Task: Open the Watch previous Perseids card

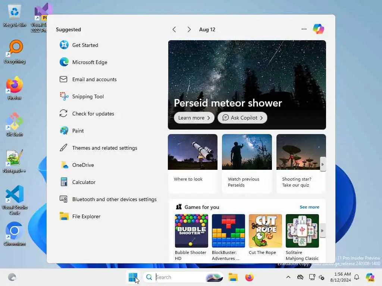Action: (x=247, y=164)
